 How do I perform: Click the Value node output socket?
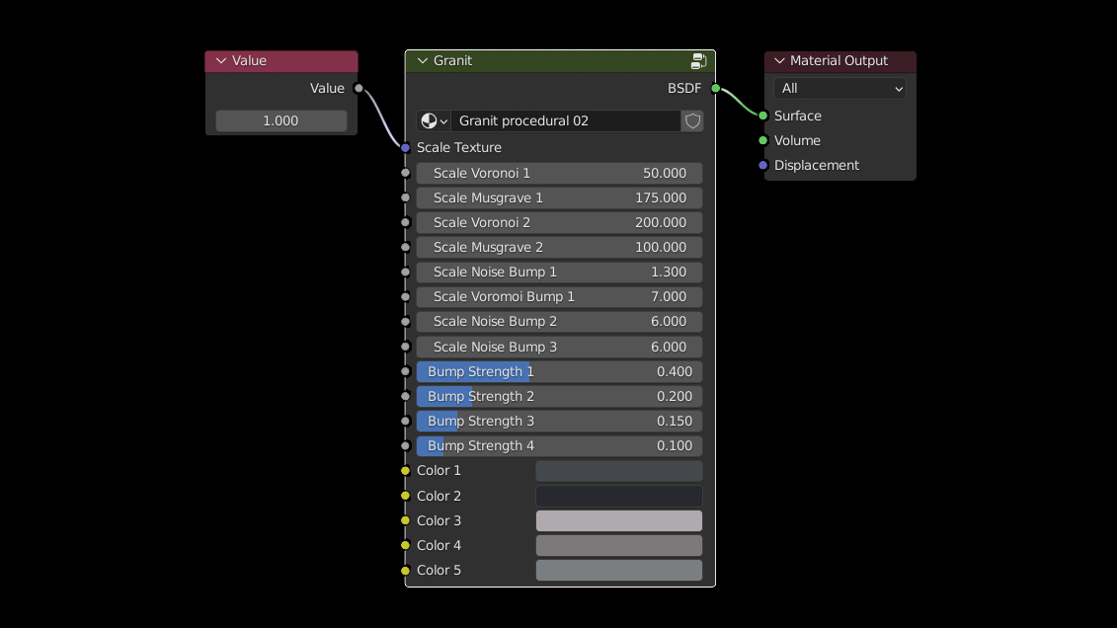(x=359, y=89)
